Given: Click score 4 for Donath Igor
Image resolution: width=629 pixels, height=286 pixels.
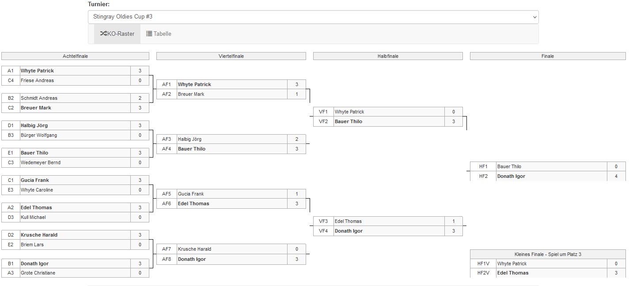Looking at the screenshot, I should pos(616,176).
